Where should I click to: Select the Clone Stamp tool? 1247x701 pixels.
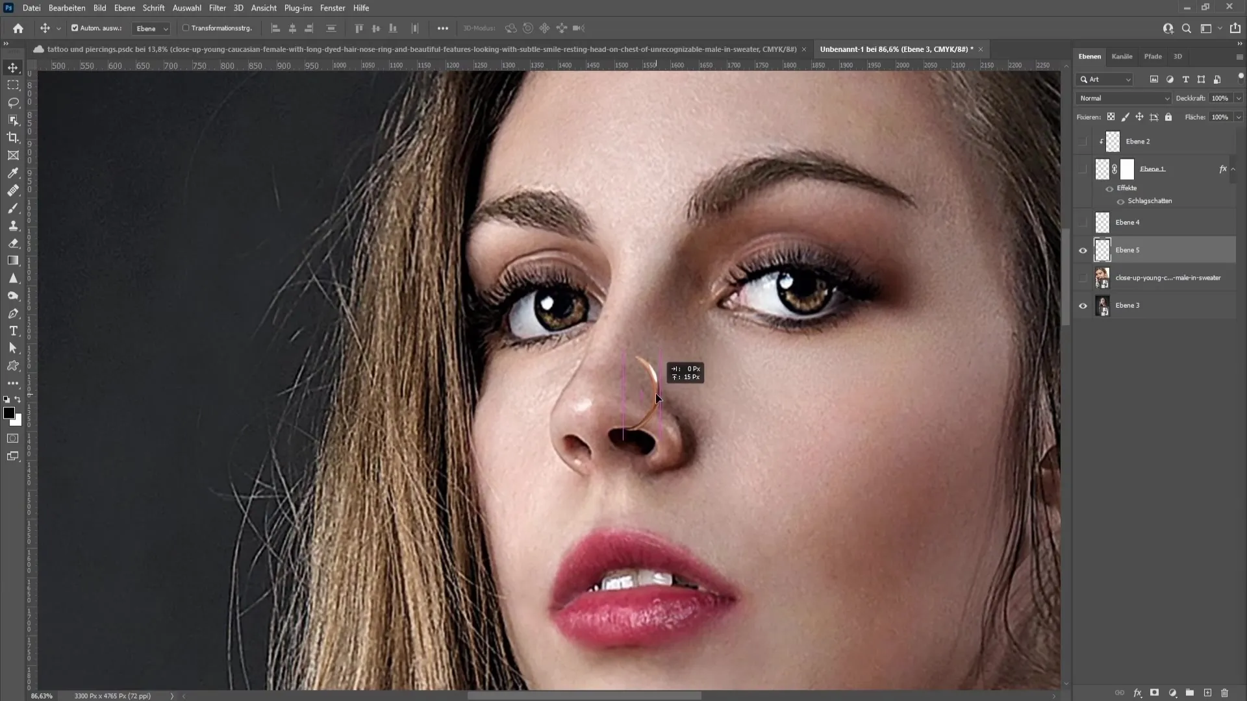13,225
